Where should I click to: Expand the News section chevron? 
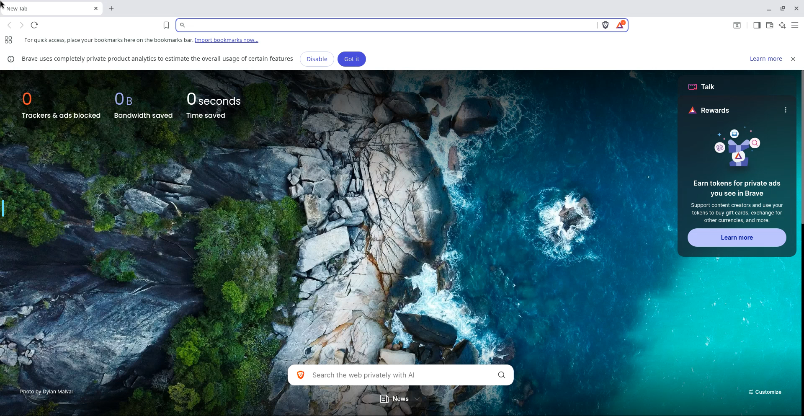[x=417, y=399]
